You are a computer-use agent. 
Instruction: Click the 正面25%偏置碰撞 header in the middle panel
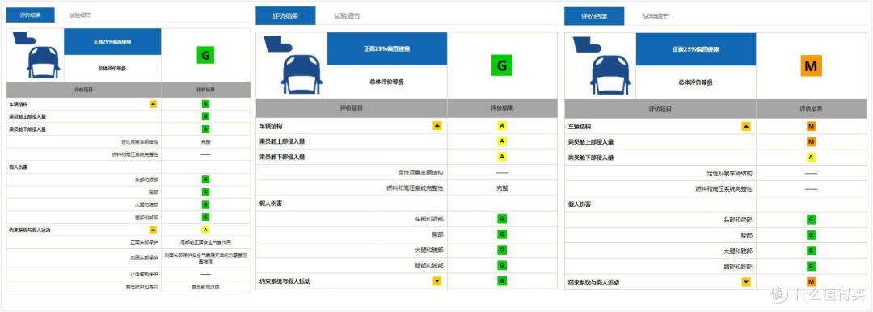(386, 49)
